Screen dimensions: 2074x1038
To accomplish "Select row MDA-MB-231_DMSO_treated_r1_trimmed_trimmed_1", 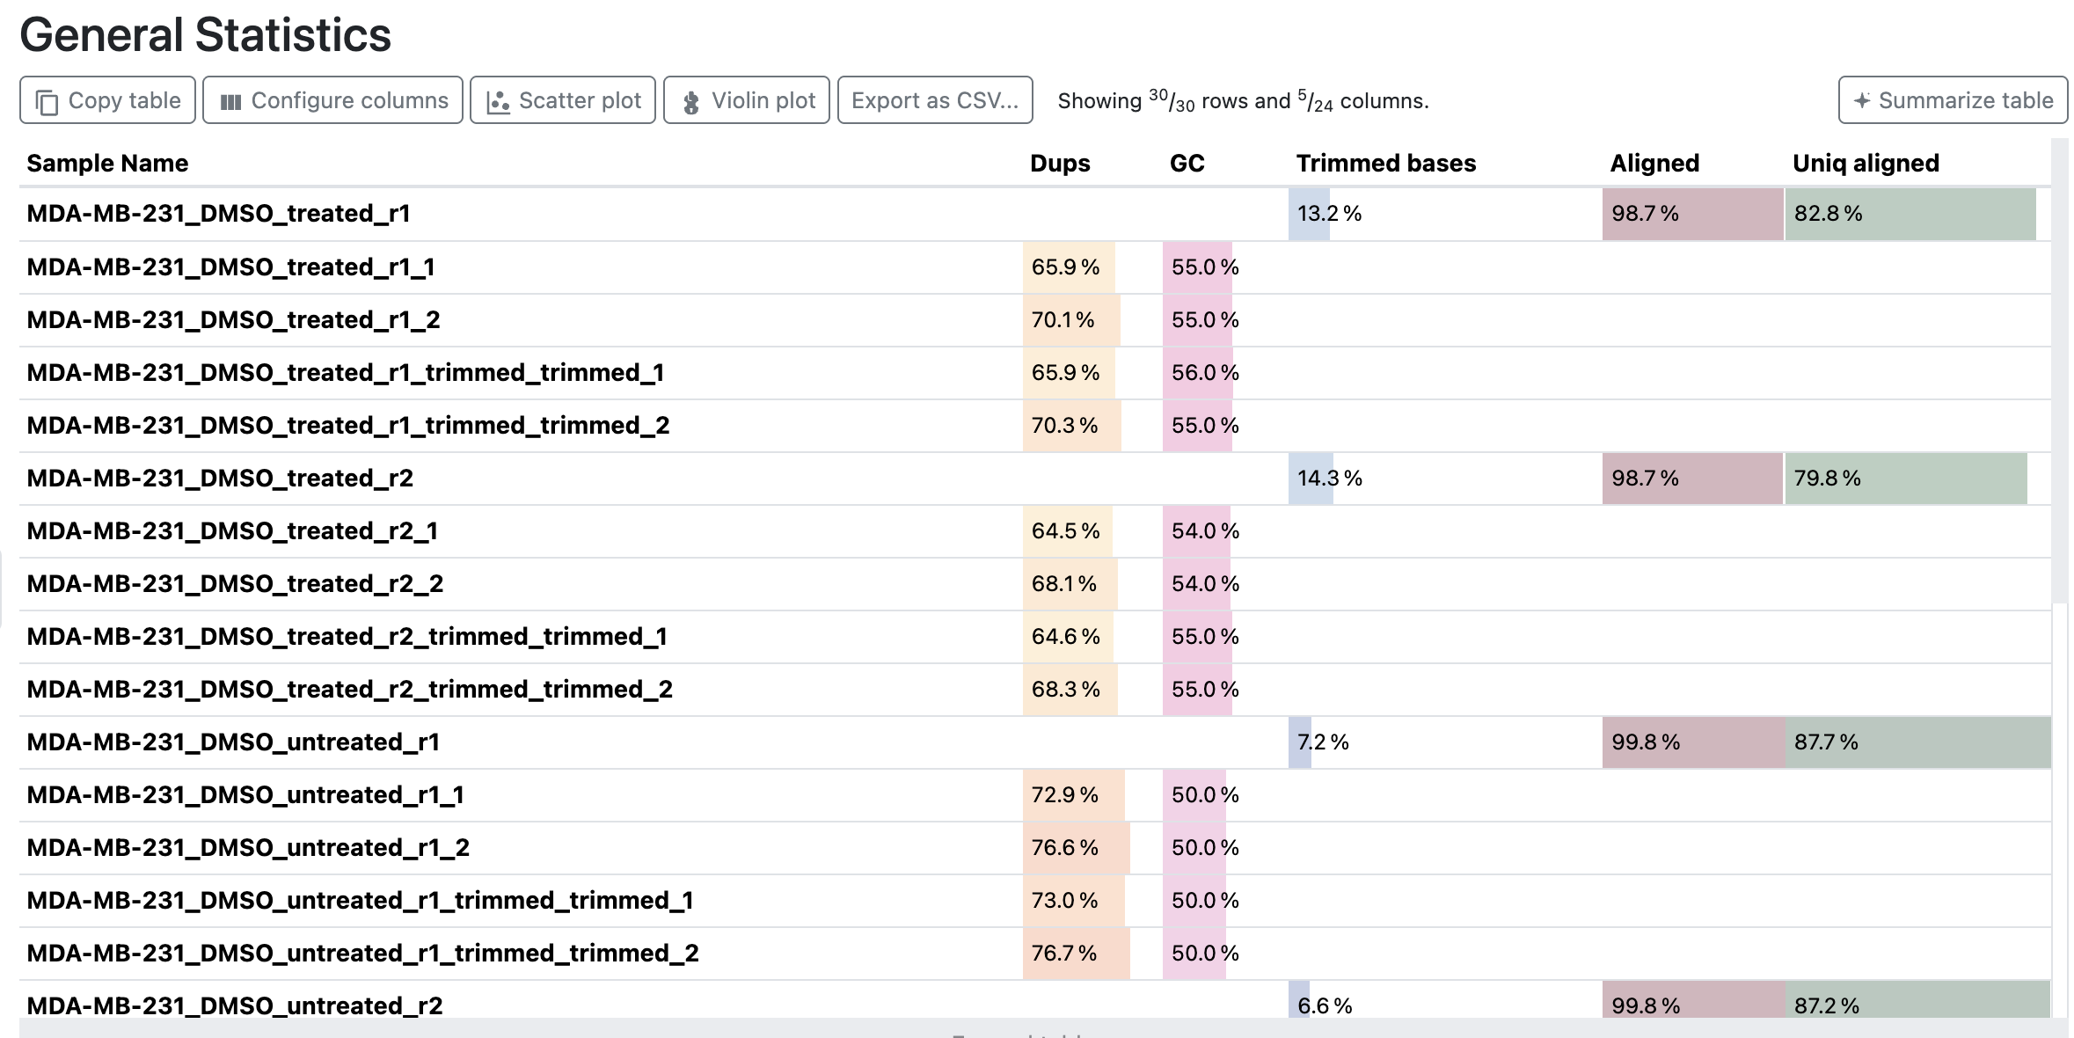I will [x=1035, y=373].
